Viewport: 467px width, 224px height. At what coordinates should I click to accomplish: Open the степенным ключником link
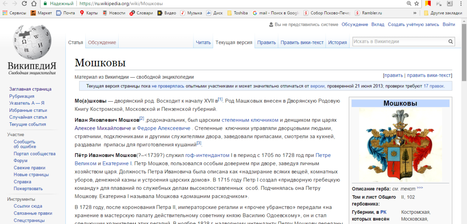(250, 120)
